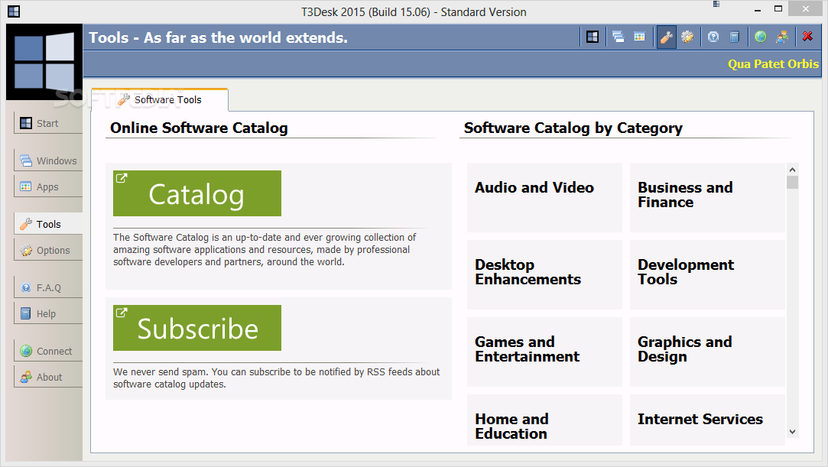
Task: Open Graphics and Design category
Action: (708, 352)
